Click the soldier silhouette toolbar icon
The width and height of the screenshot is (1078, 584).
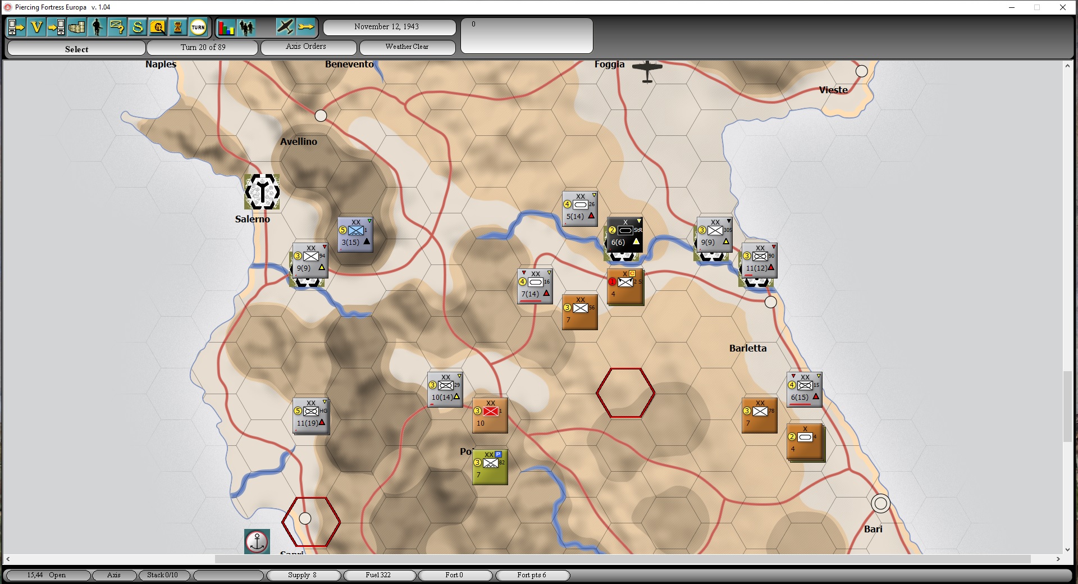tap(97, 27)
